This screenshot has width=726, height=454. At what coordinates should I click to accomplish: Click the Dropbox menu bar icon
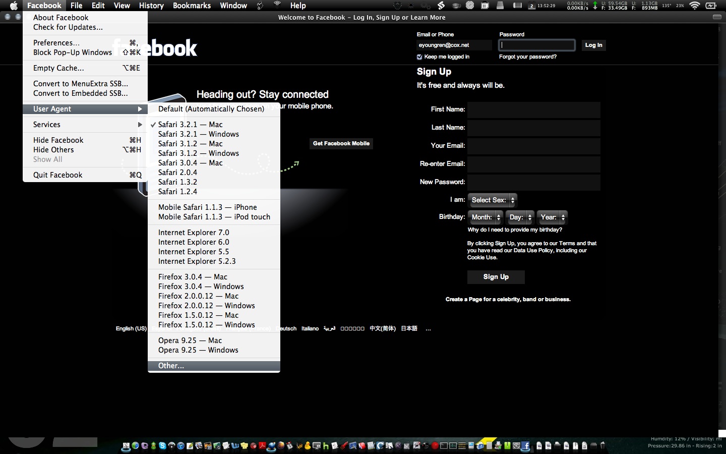[x=397, y=6]
